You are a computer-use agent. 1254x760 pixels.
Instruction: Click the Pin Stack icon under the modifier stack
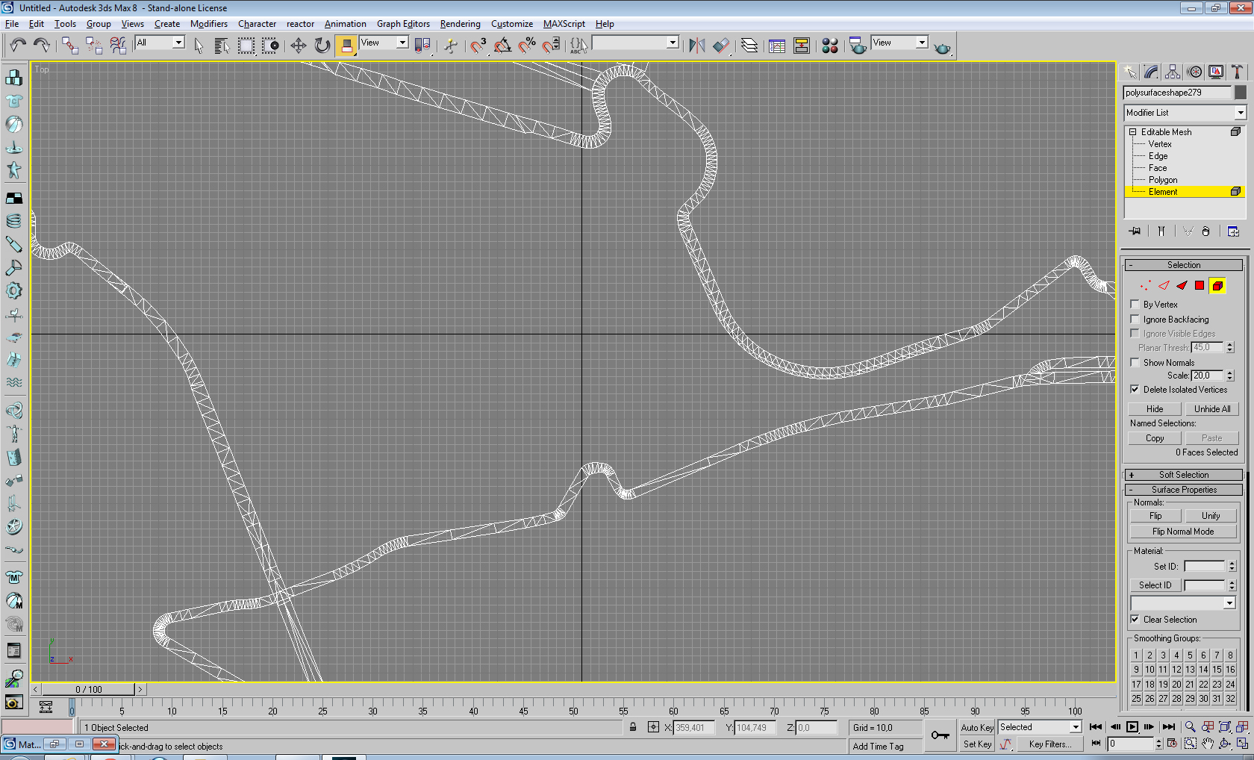coord(1135,231)
